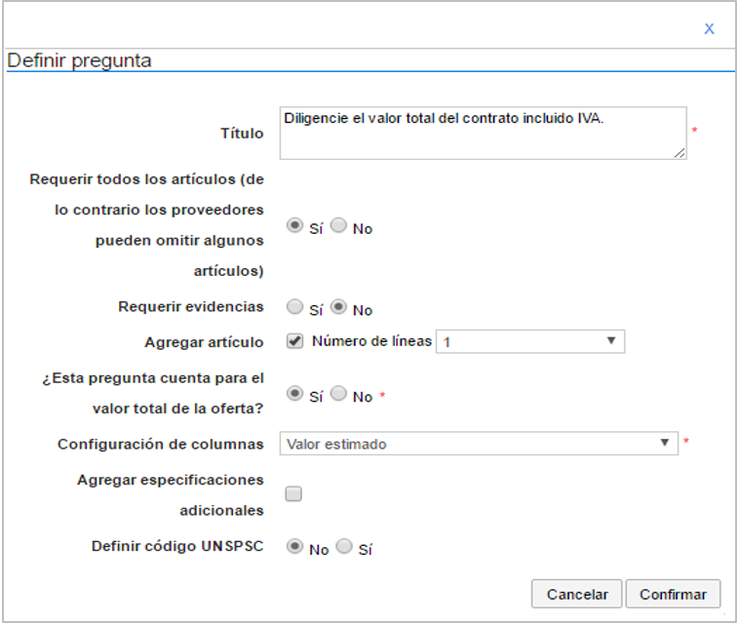Choose Sí for Requerir evidencias
The width and height of the screenshot is (738, 624).
294,307
